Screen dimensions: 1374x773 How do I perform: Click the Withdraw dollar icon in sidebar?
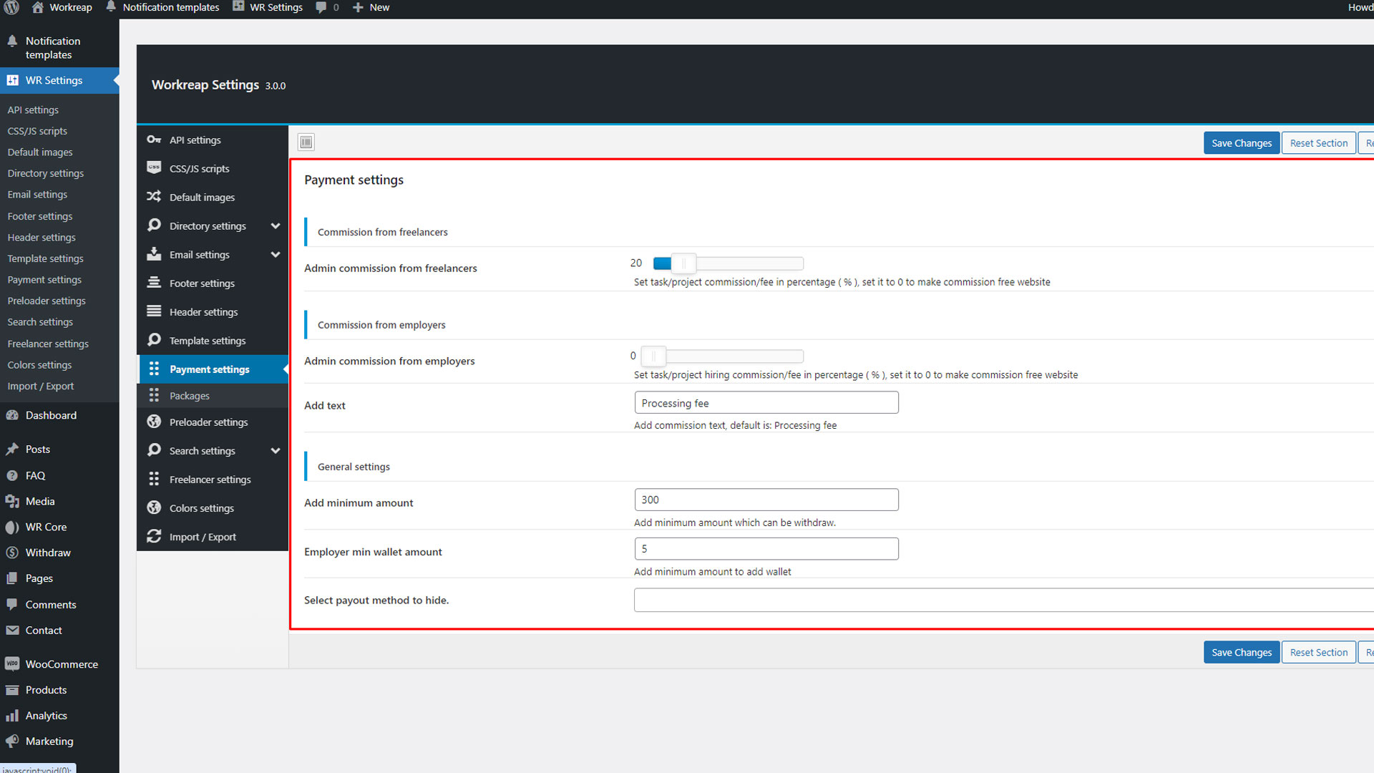[x=12, y=553]
